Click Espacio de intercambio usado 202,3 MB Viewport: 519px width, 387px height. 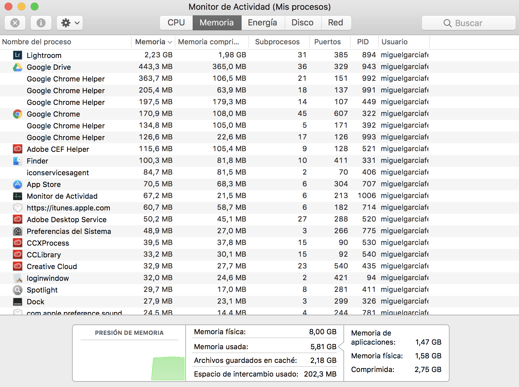tap(320, 374)
